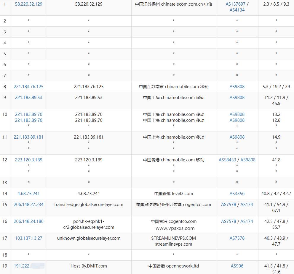Click the 14.9 latency value
294x274 pixels.
pos(276,137)
